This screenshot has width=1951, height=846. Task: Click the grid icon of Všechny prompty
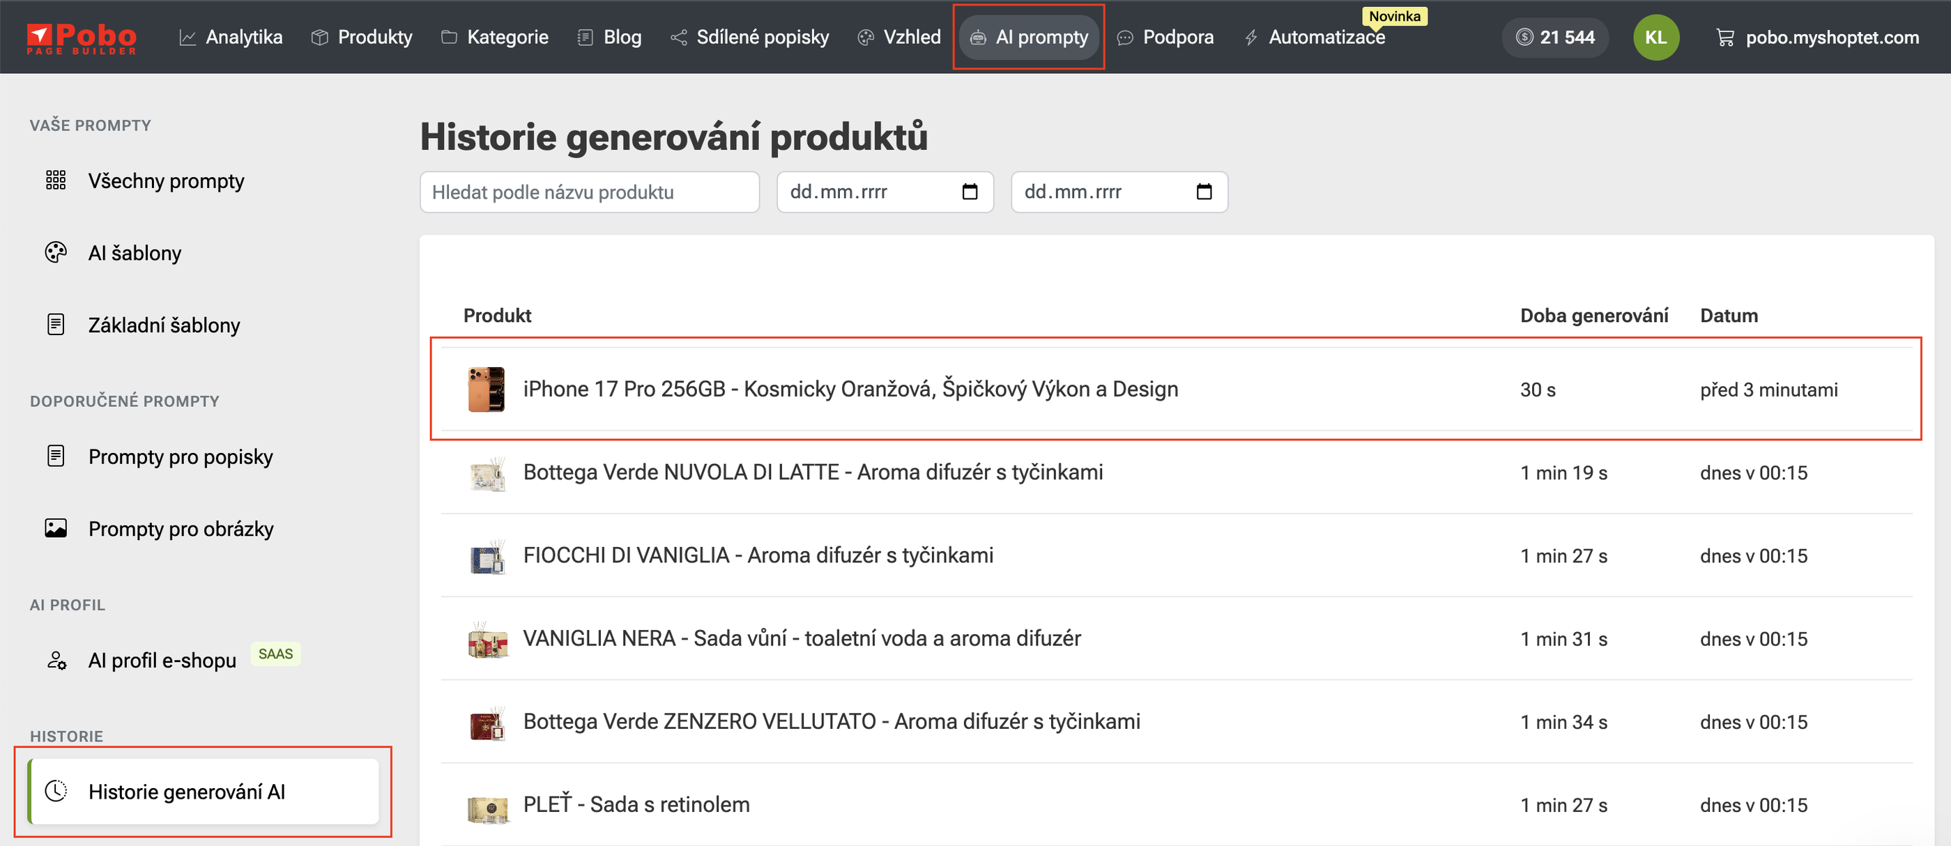pyautogui.click(x=56, y=180)
